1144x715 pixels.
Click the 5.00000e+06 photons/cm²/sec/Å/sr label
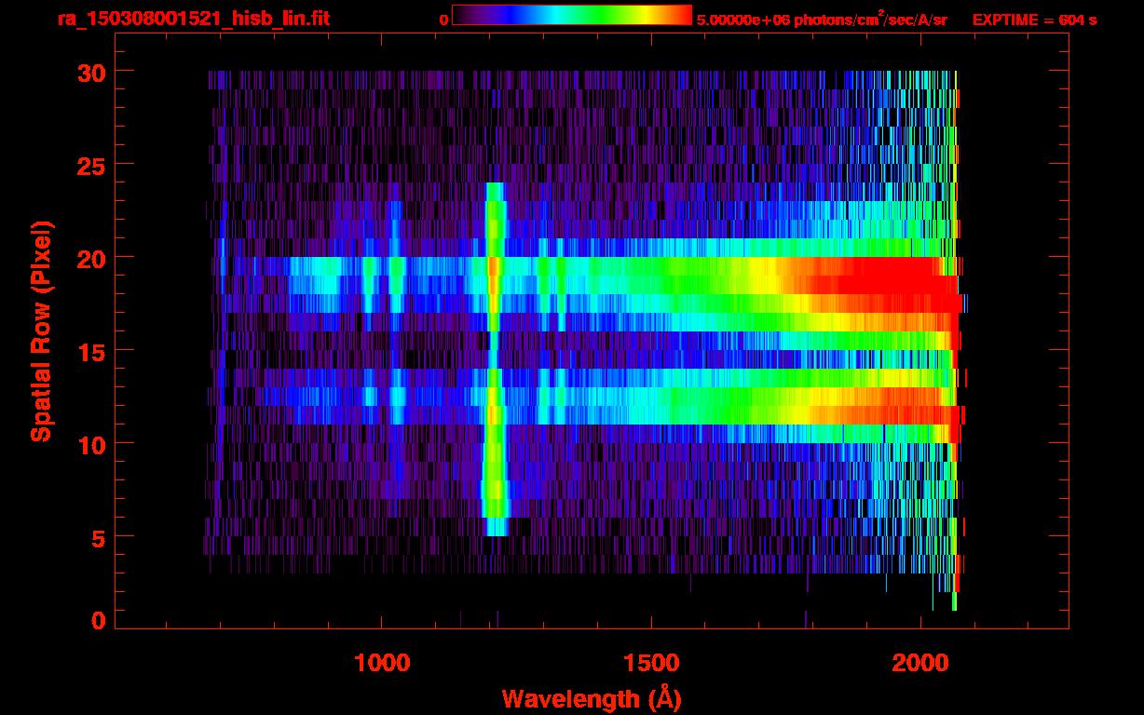pos(822,19)
